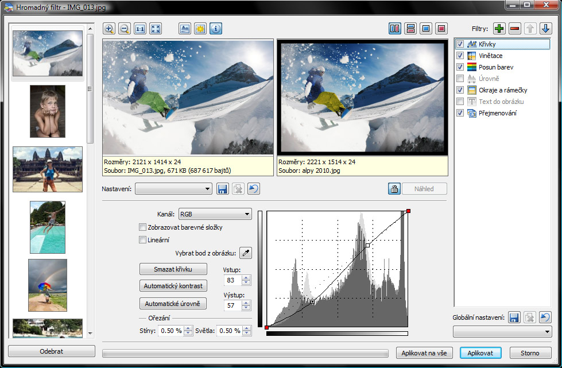Uncheck the Křivky filter checkbox
The width and height of the screenshot is (562, 368).
[460, 44]
